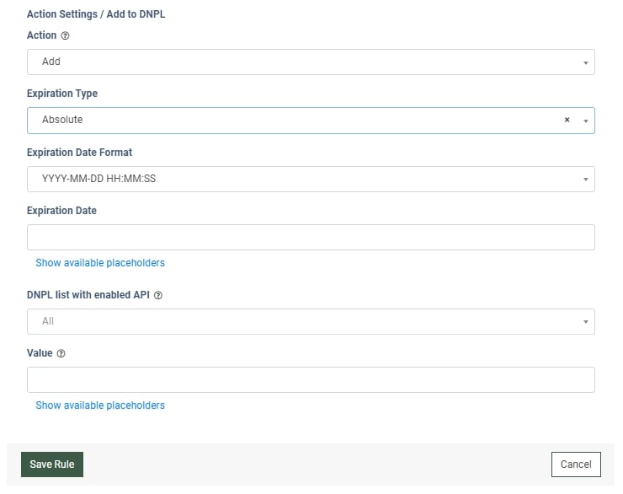Click the Expiration Date Format label
The image size is (623, 494).
click(79, 153)
